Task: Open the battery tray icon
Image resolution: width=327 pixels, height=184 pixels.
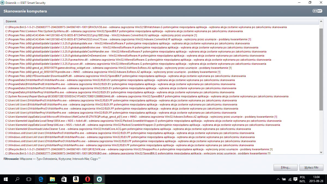Action: 284,179
